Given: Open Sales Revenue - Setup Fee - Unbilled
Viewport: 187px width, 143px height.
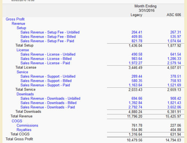Looking at the screenshot, I should [x=50, y=32].
